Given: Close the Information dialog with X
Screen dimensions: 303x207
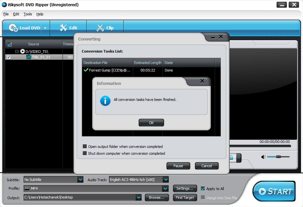Looking at the screenshot, I should (x=202, y=81).
